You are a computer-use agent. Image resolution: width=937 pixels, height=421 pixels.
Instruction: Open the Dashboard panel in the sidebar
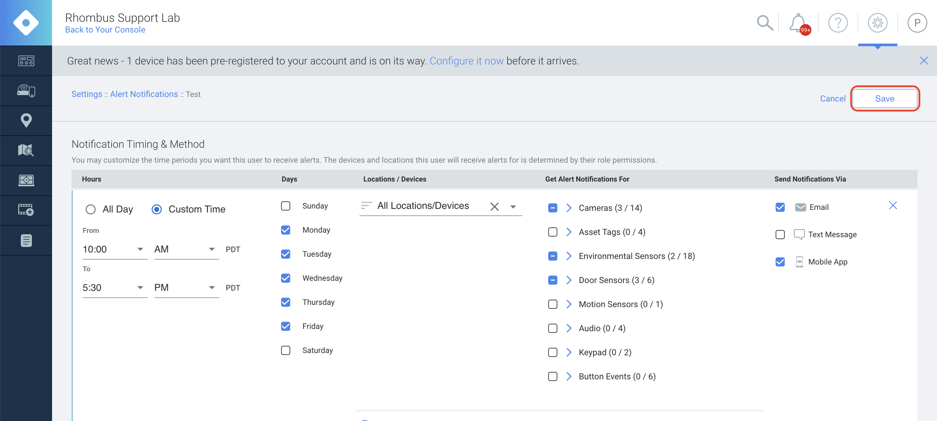pos(26,61)
